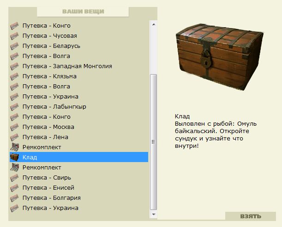282x227 pixels.
Task: Click Конго voucher icon directly above Чусовая
Action: [x=14, y=26]
